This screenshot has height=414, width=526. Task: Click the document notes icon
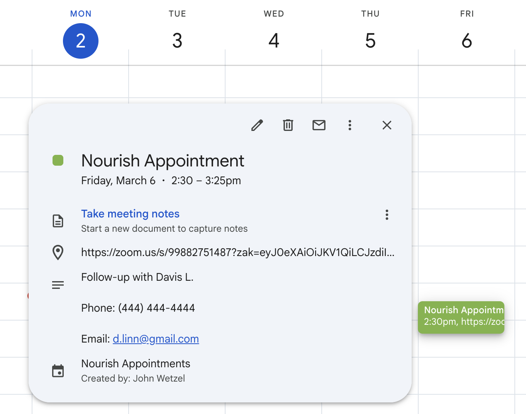[58, 221]
